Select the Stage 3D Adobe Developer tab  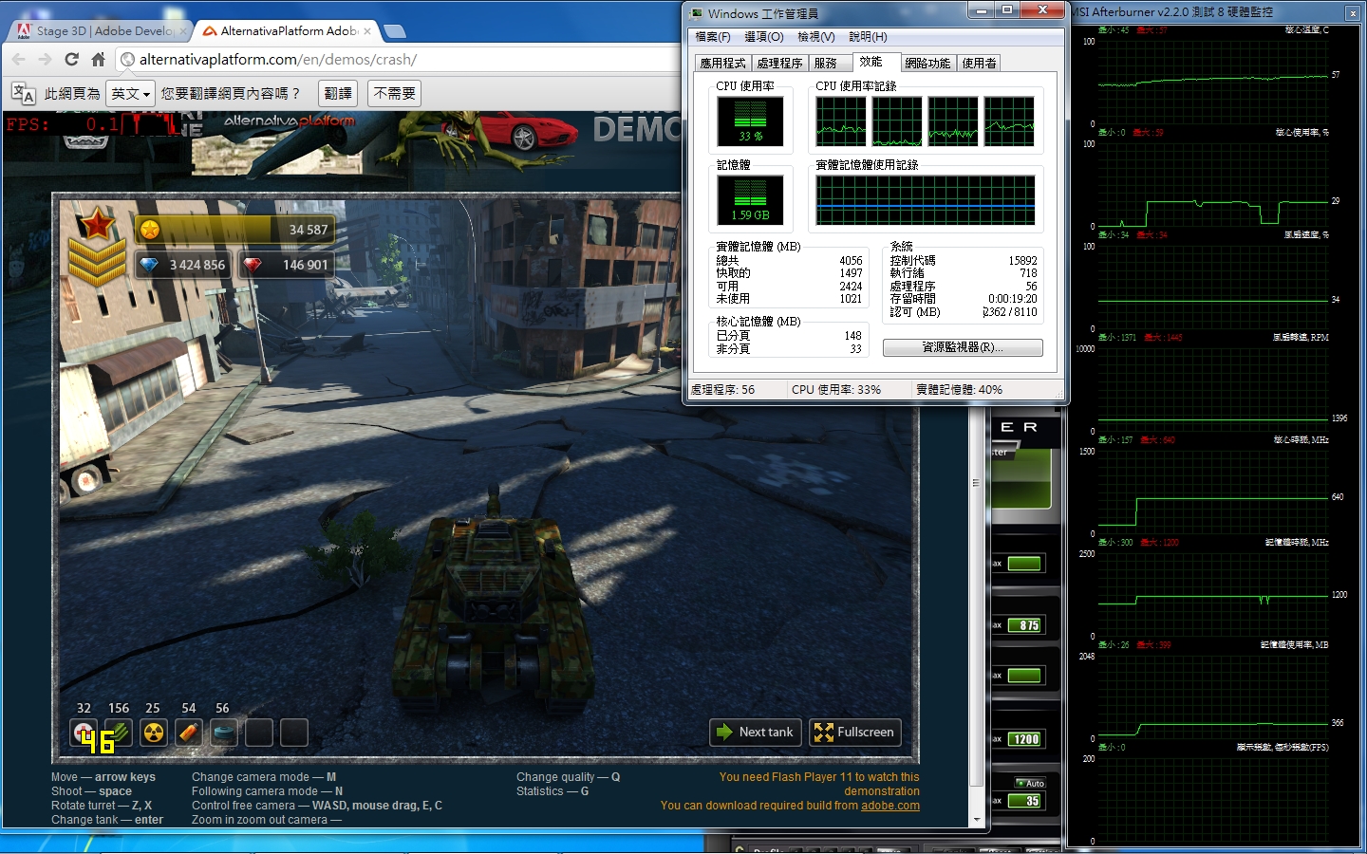click(x=99, y=31)
